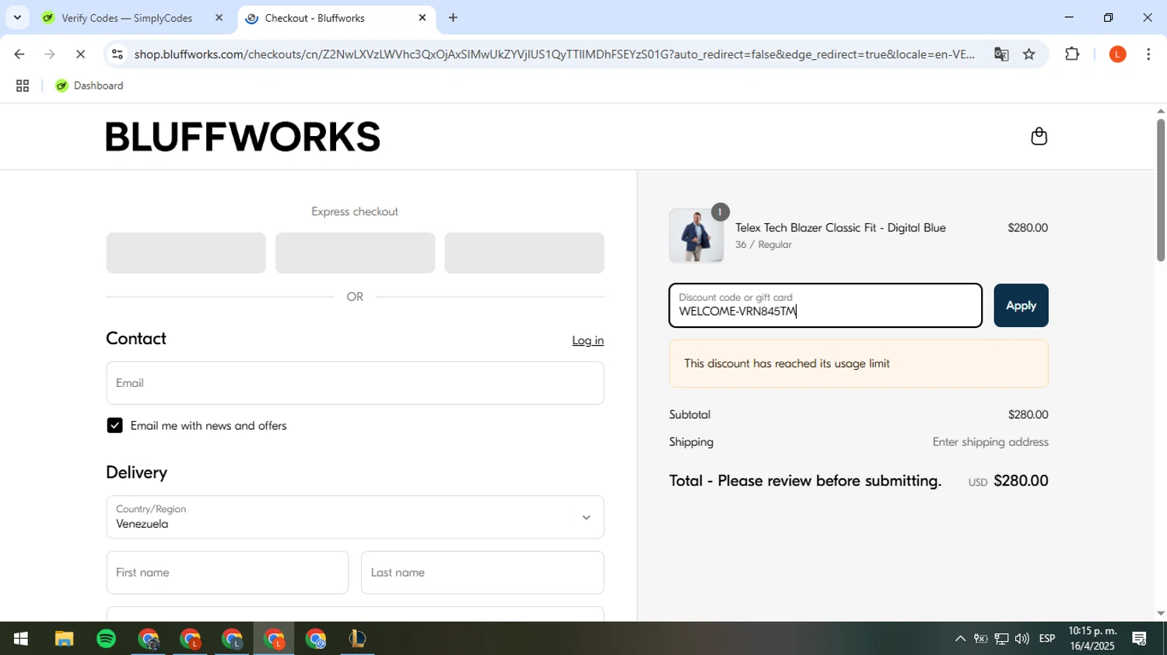Image resolution: width=1167 pixels, height=655 pixels.
Task: Open the first Chrome taskbar icon
Action: pyautogui.click(x=149, y=639)
